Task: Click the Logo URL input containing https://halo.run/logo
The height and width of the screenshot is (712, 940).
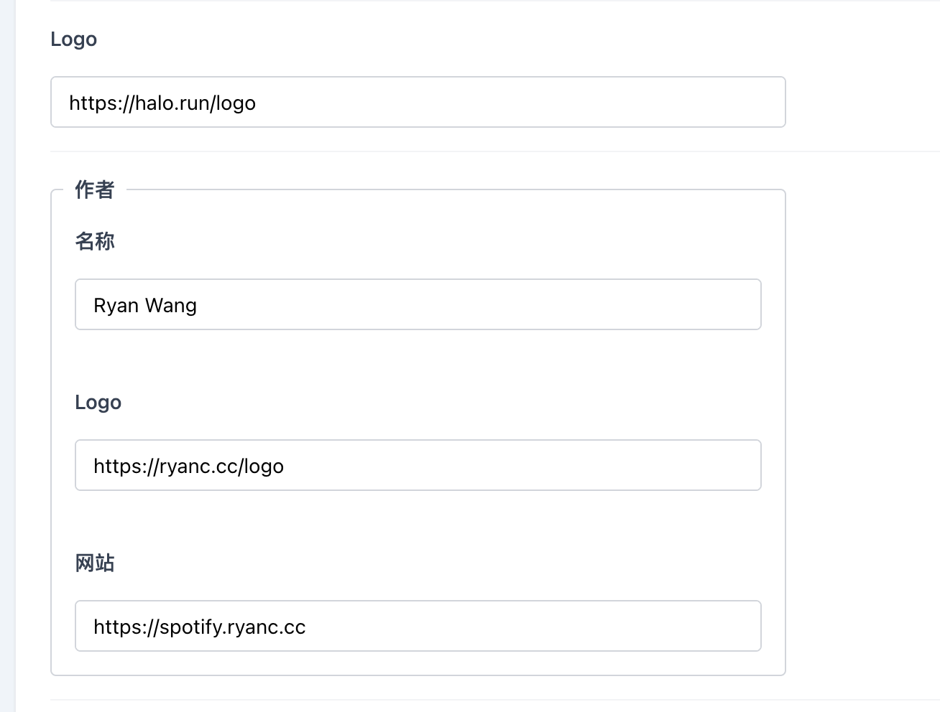Action: pos(417,102)
